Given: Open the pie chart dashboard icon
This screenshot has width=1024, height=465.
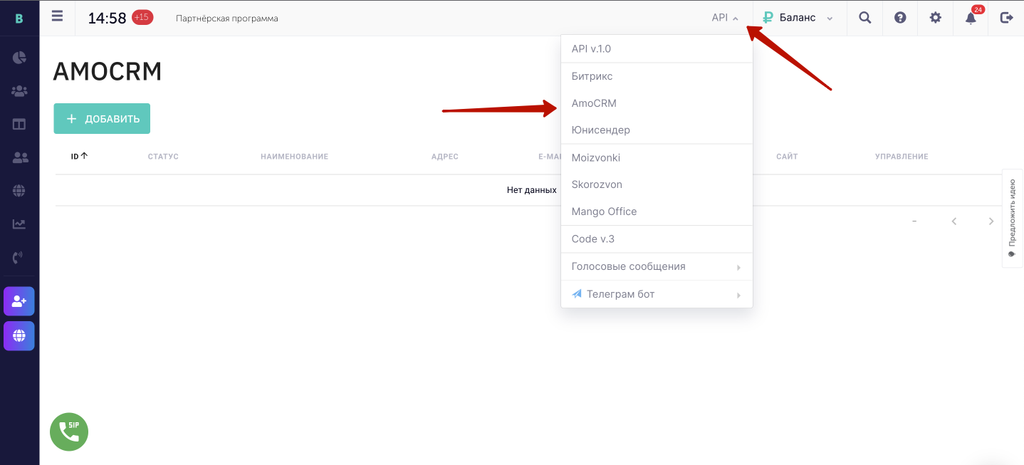Looking at the screenshot, I should [19, 58].
